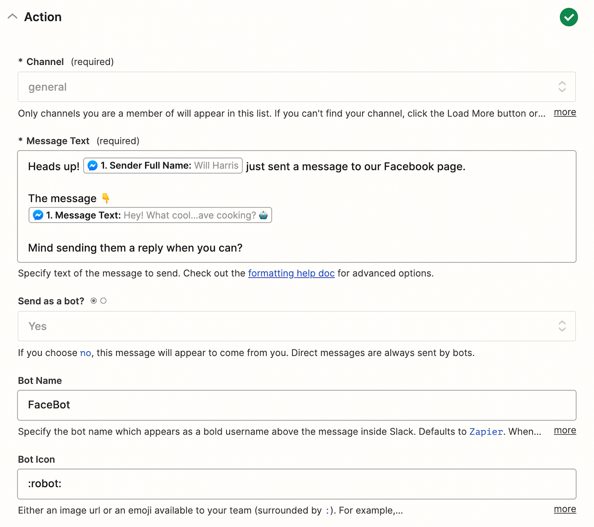
Task: Click the Send as bot up-down arrows
Action: pos(562,326)
